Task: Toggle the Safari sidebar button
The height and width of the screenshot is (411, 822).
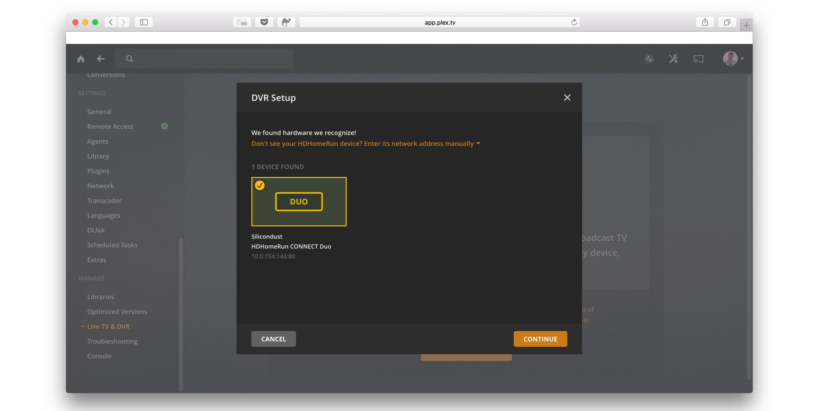Action: click(143, 22)
